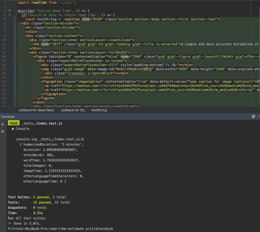Image resolution: width=260 pixels, height=232 pixels.
Task: Run the describe test suite gutter icon
Action: pos(10,11)
